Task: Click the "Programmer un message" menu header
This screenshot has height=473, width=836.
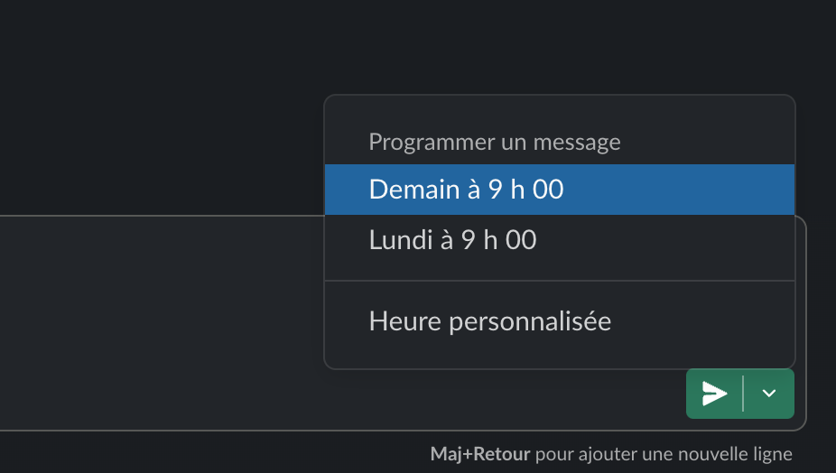Action: [x=495, y=142]
